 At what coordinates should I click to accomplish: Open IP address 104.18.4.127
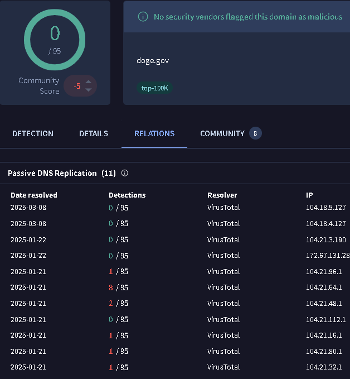(x=326, y=223)
